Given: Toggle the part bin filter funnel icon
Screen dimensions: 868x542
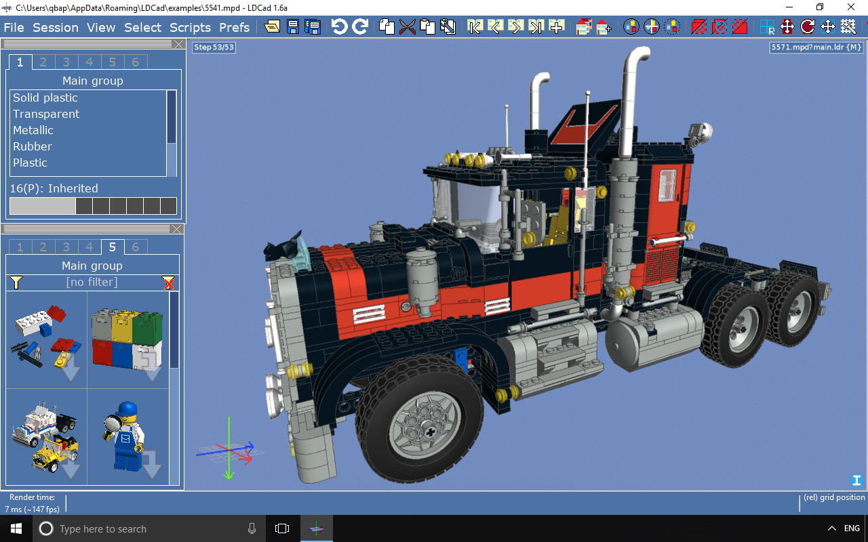Looking at the screenshot, I should [16, 283].
